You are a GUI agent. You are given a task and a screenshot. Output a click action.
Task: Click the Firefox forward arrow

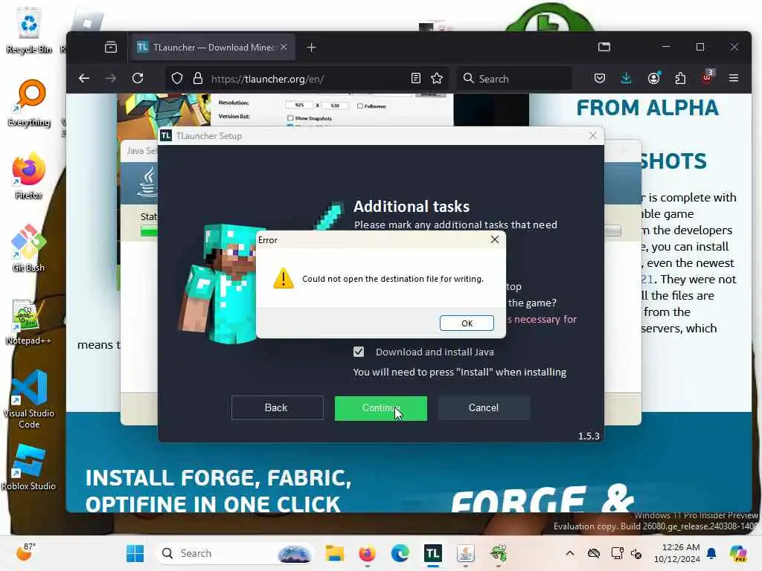(111, 78)
